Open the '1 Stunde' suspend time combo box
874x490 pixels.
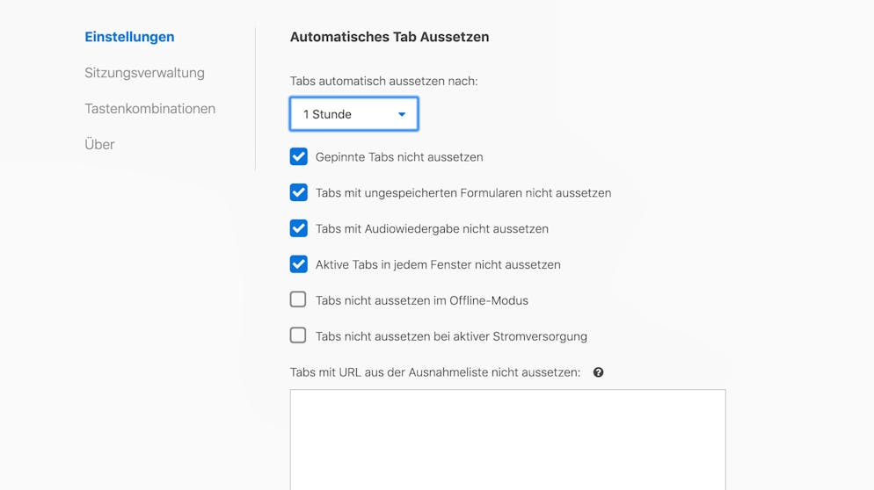tap(354, 114)
